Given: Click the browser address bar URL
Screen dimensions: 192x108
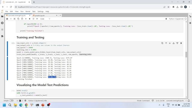Looking at the screenshot, I should coord(54,7).
